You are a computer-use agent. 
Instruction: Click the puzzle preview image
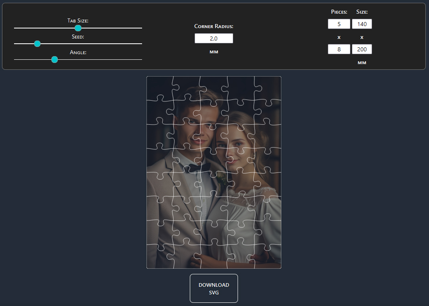213,172
